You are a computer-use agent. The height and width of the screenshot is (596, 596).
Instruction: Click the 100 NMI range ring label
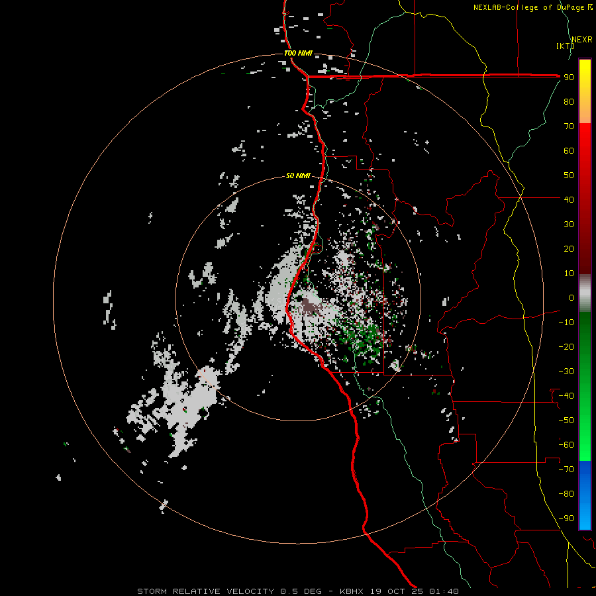(298, 53)
